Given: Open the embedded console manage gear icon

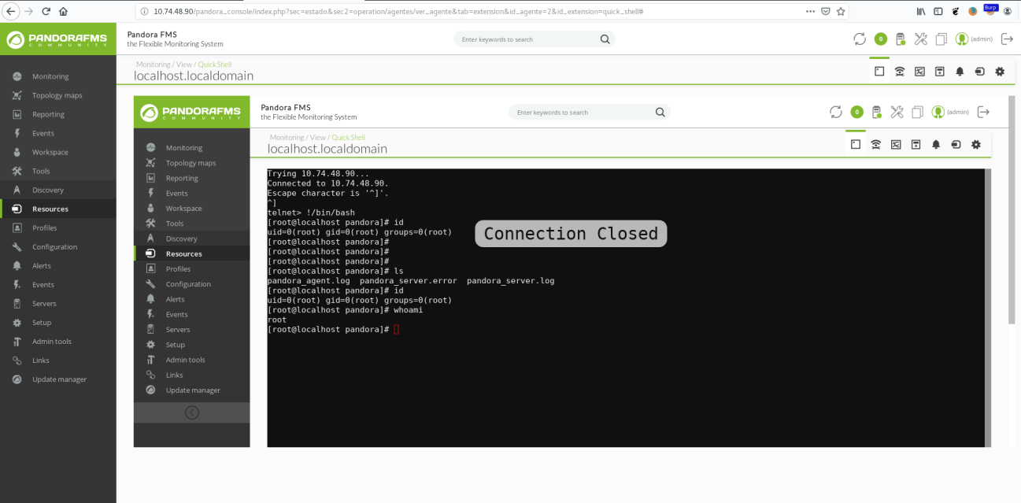Looking at the screenshot, I should coord(976,144).
